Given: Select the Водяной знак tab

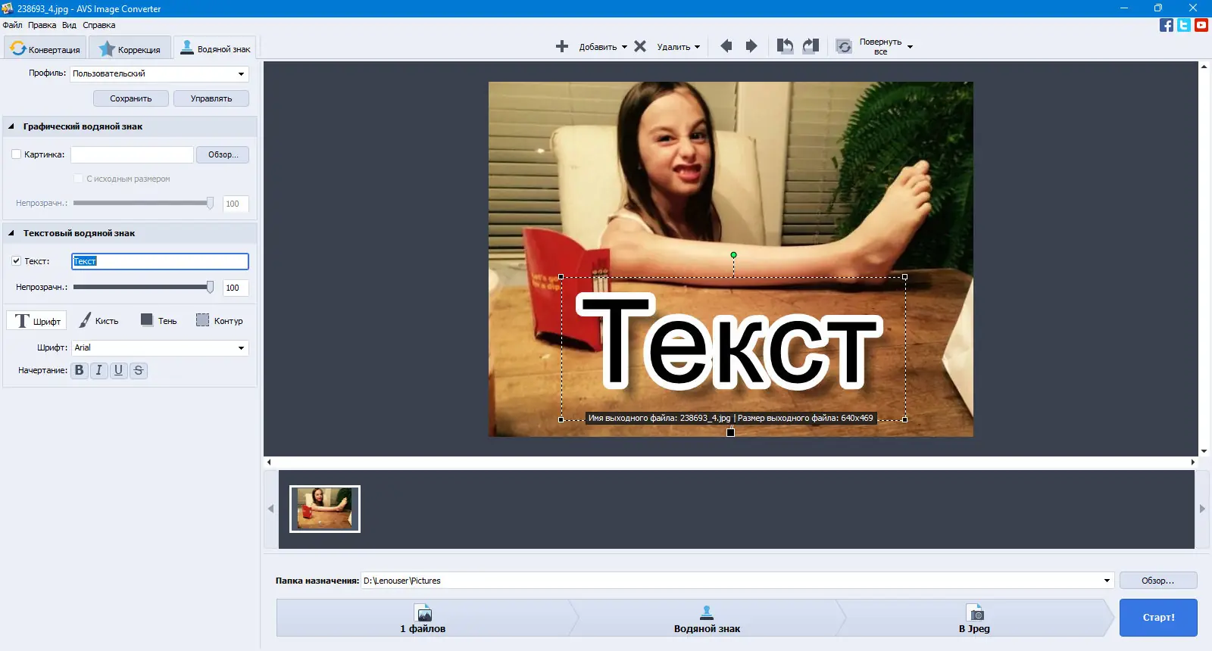Looking at the screenshot, I should pyautogui.click(x=215, y=48).
